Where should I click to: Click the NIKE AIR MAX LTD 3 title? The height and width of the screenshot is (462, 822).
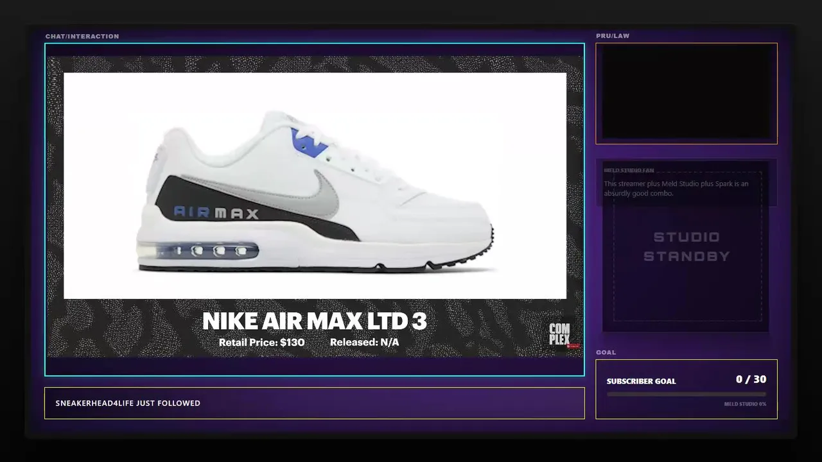pos(315,321)
